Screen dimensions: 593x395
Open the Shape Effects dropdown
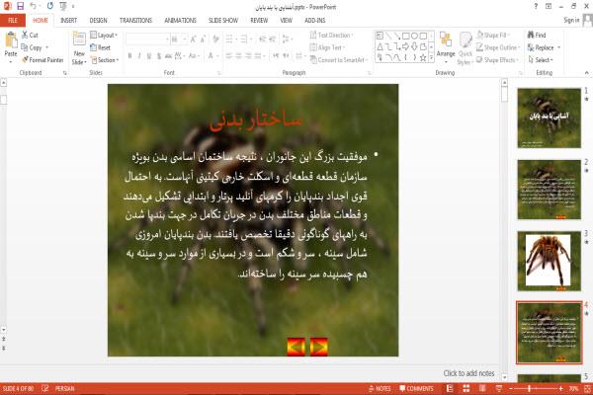tap(498, 60)
